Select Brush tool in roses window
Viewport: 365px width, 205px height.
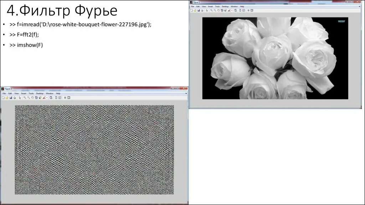tap(229, 10)
